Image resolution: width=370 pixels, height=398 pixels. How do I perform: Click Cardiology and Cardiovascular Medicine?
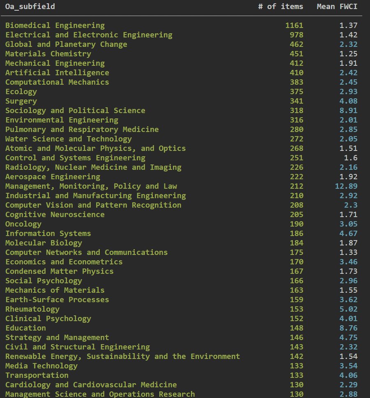click(91, 384)
